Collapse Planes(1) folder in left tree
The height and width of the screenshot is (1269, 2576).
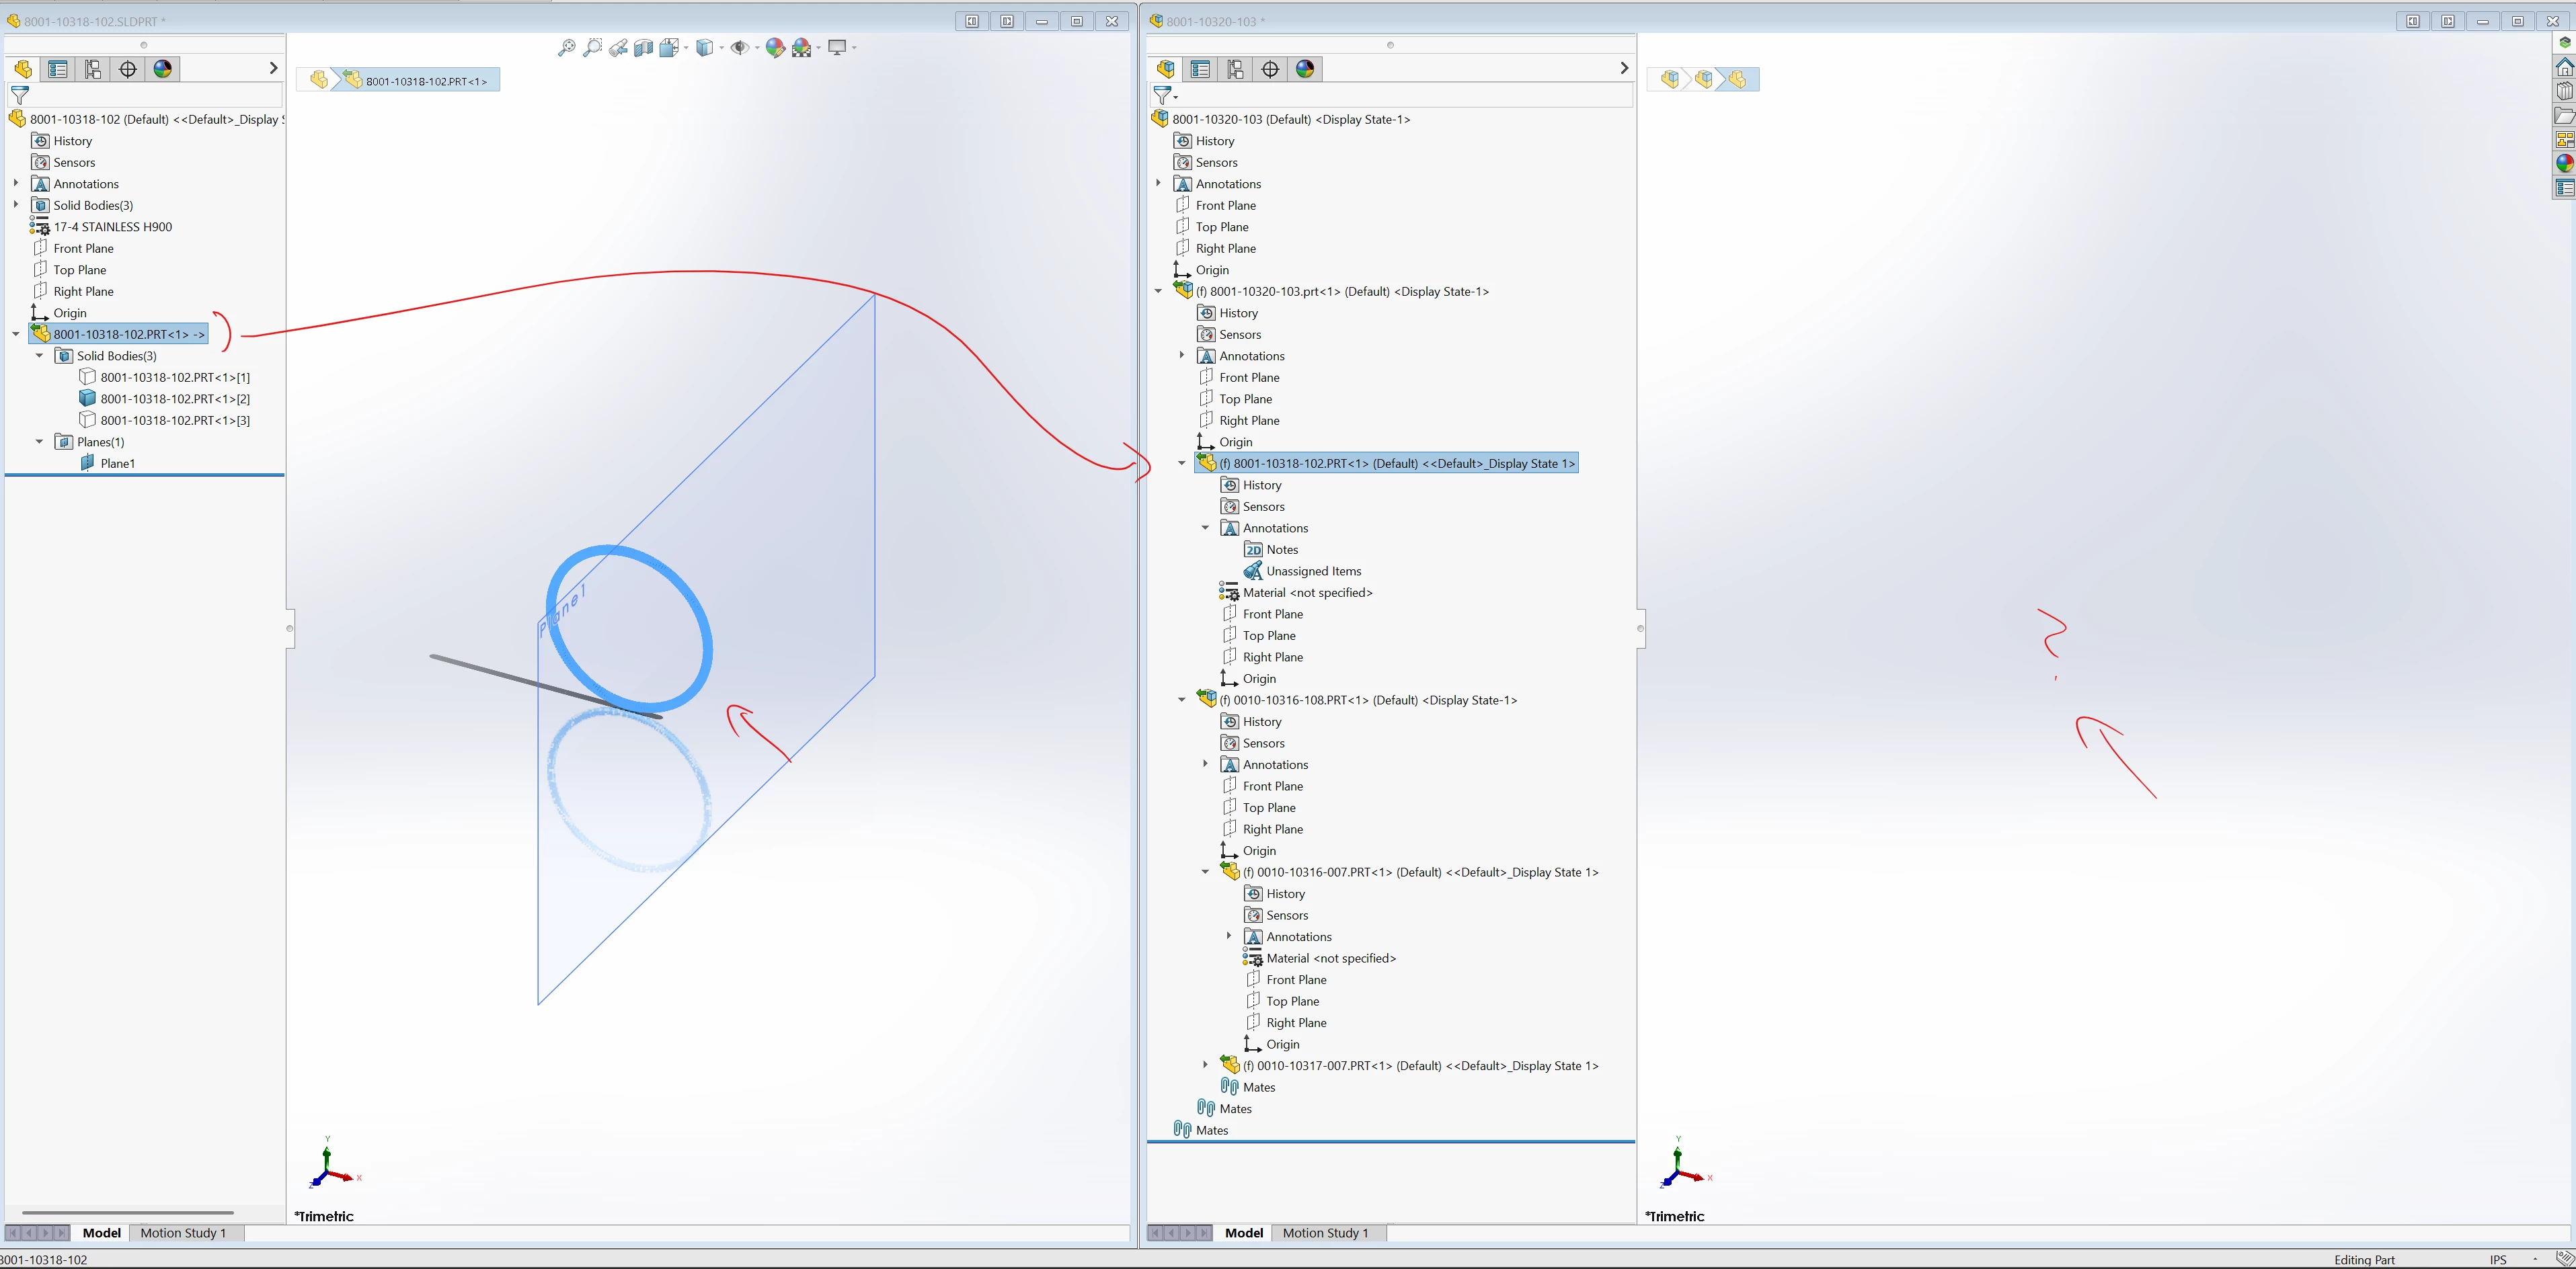click(40, 442)
